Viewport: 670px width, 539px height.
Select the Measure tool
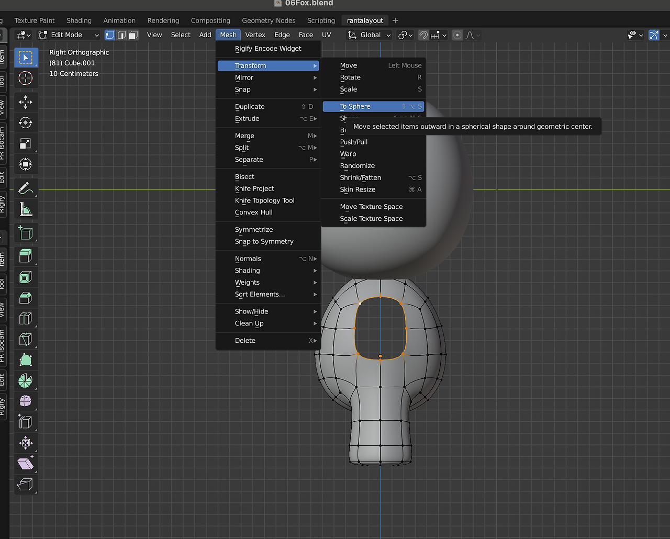(25, 209)
